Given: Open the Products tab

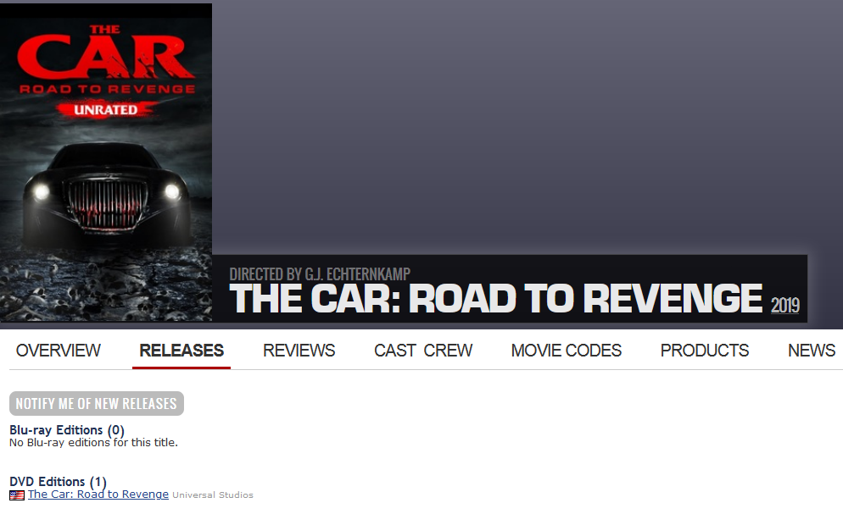Looking at the screenshot, I should click(x=704, y=351).
